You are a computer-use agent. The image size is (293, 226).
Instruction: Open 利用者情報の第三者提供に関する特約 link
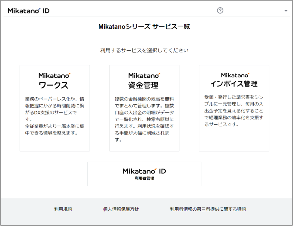208,209
